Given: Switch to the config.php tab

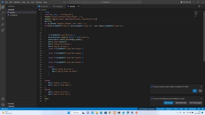Looking at the screenshot, I should coord(59,6).
